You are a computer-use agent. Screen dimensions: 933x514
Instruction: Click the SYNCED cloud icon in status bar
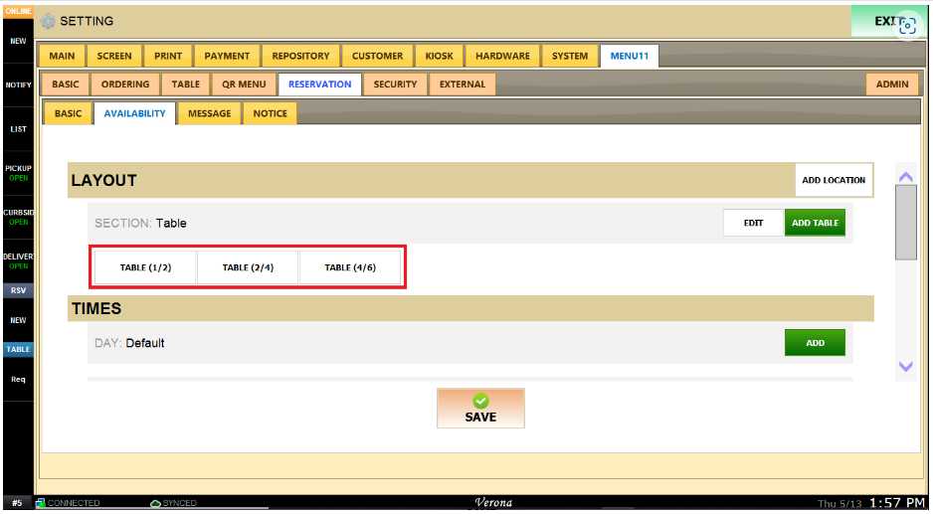pyautogui.click(x=155, y=503)
